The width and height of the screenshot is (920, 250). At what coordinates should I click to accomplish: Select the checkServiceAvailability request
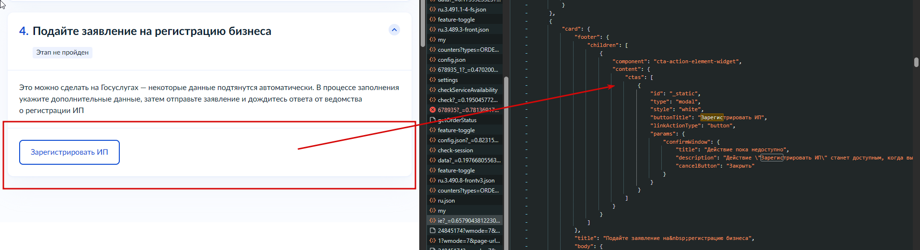(x=468, y=90)
